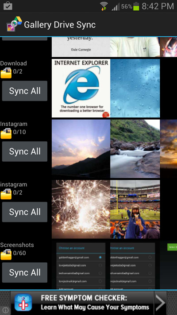This screenshot has width=177, height=315.
Task: Tap the ad arrow chevron
Action: click(x=160, y=302)
